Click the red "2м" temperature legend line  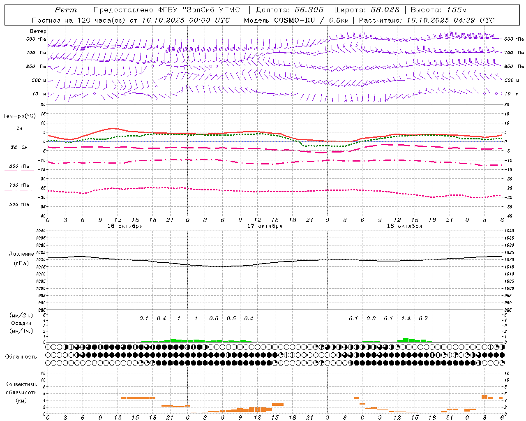[19, 133]
